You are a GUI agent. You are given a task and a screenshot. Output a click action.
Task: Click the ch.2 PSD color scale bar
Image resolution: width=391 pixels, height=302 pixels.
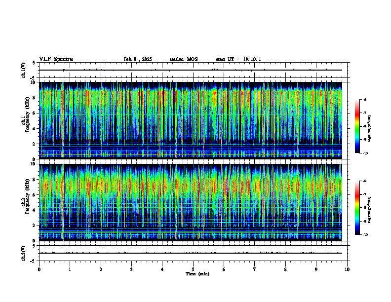click(357, 208)
